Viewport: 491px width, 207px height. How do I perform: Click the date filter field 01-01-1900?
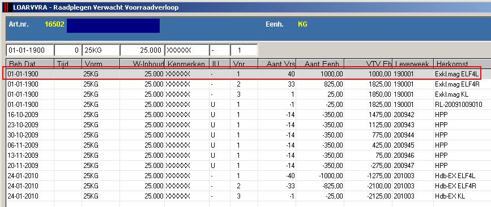(30, 50)
